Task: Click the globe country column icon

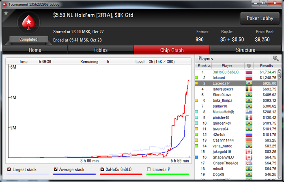Action: click(249, 66)
